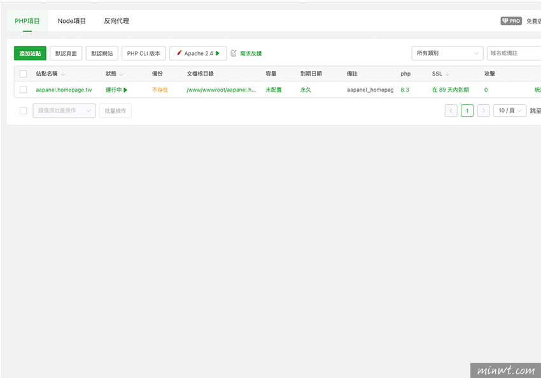Open PHP CLI 版本 settings
Viewport: 541px width, 378px height.
144,53
